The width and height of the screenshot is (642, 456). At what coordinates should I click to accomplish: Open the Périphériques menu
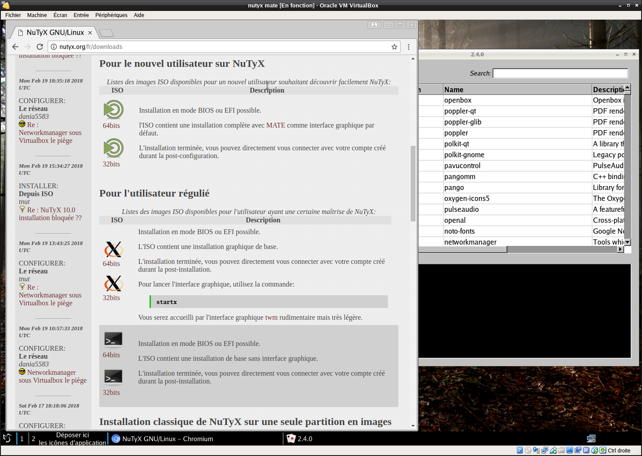click(x=111, y=15)
